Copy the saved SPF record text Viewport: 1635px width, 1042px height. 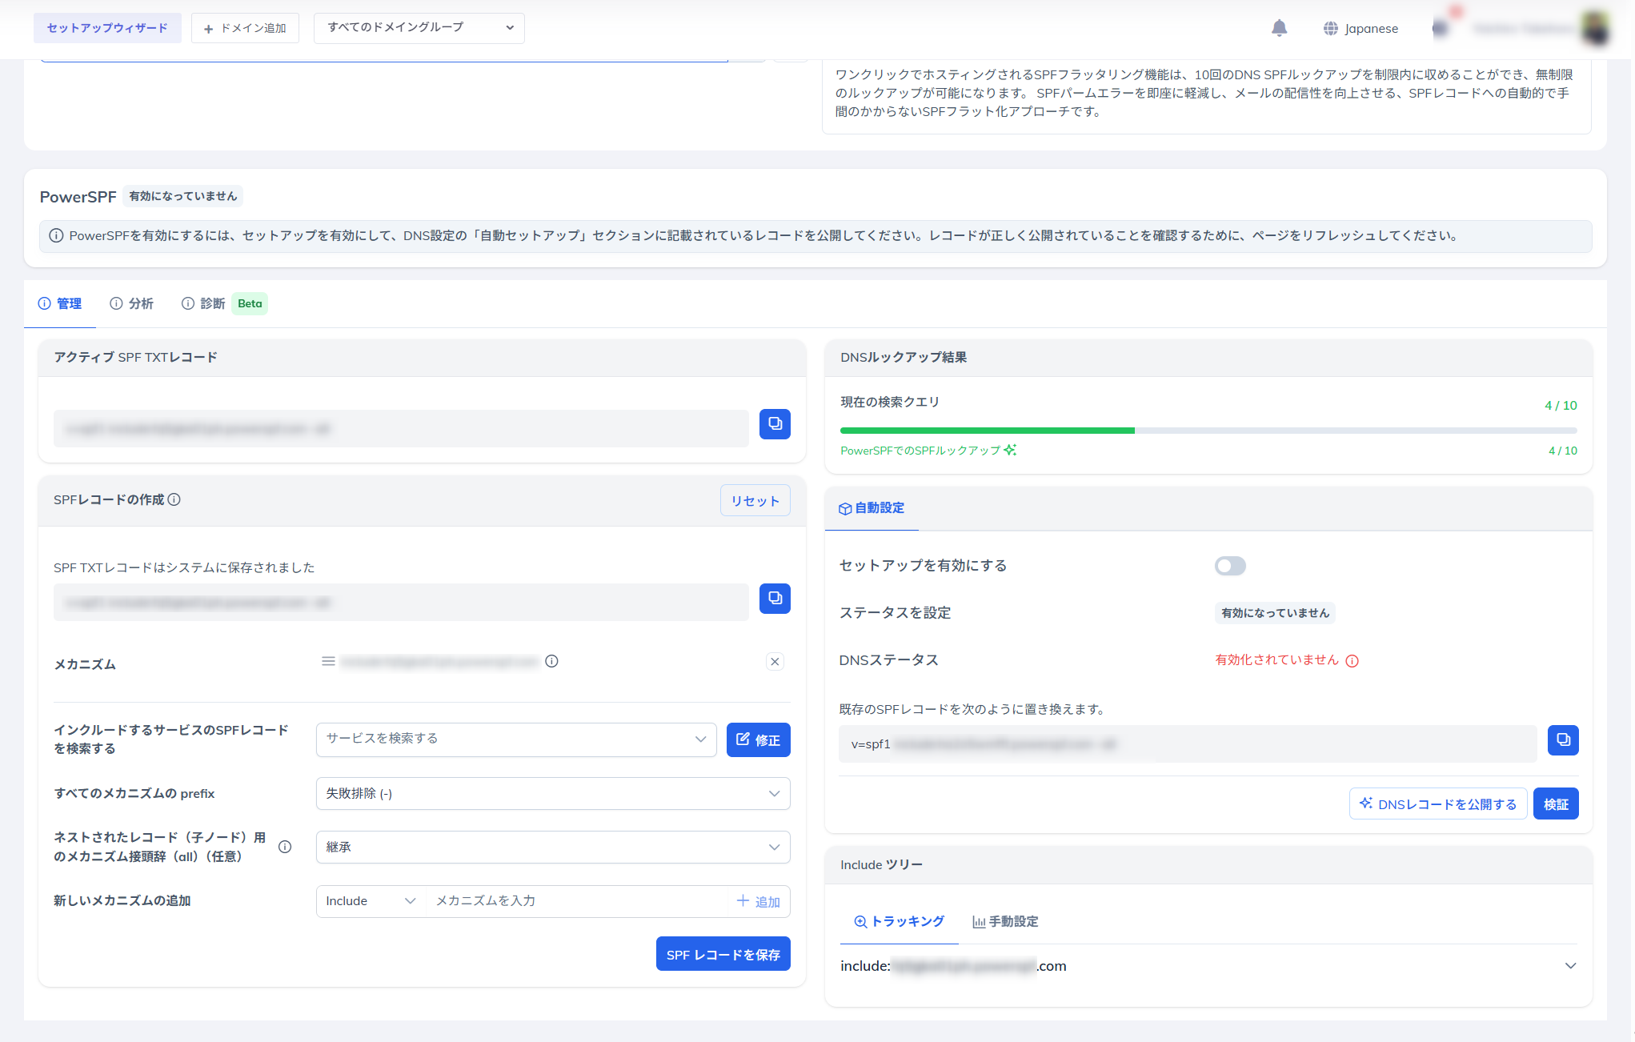point(774,599)
